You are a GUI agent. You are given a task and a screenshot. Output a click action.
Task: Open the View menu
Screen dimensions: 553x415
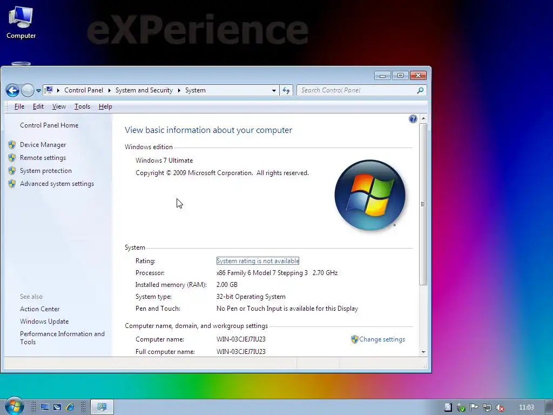coord(59,106)
